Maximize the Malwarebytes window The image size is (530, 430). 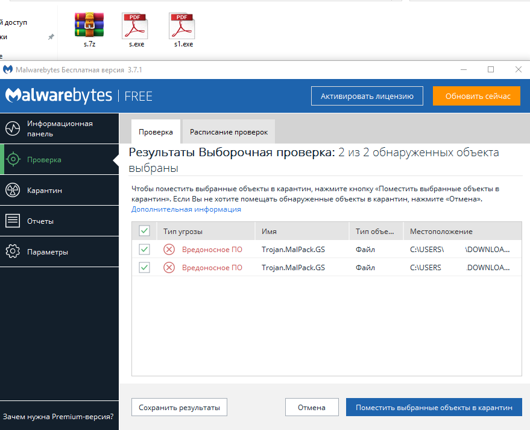pos(491,69)
